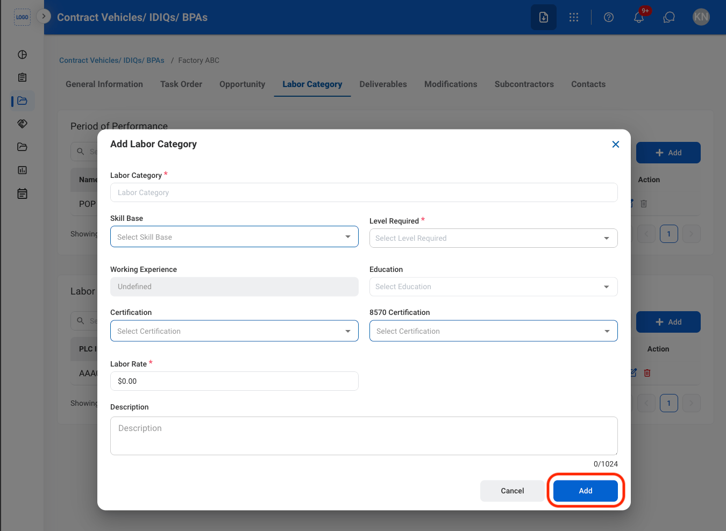Viewport: 726px width, 531px height.
Task: Open the apps grid icon
Action: 574,17
